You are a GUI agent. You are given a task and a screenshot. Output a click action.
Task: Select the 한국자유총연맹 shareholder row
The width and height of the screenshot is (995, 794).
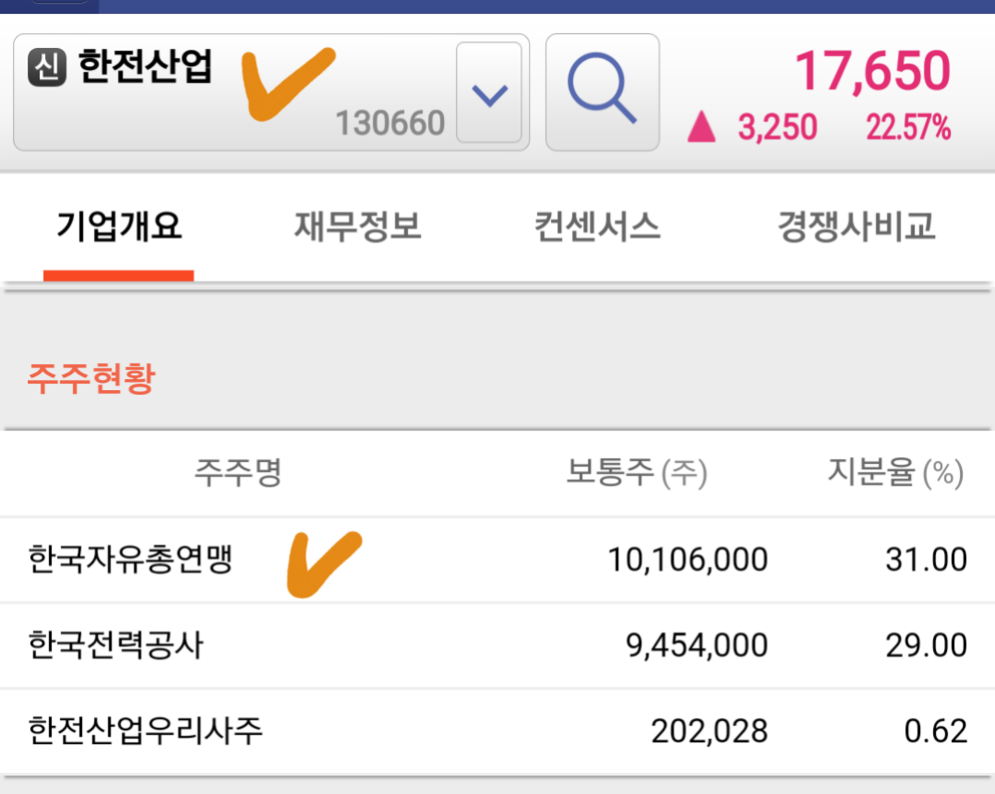[497, 560]
